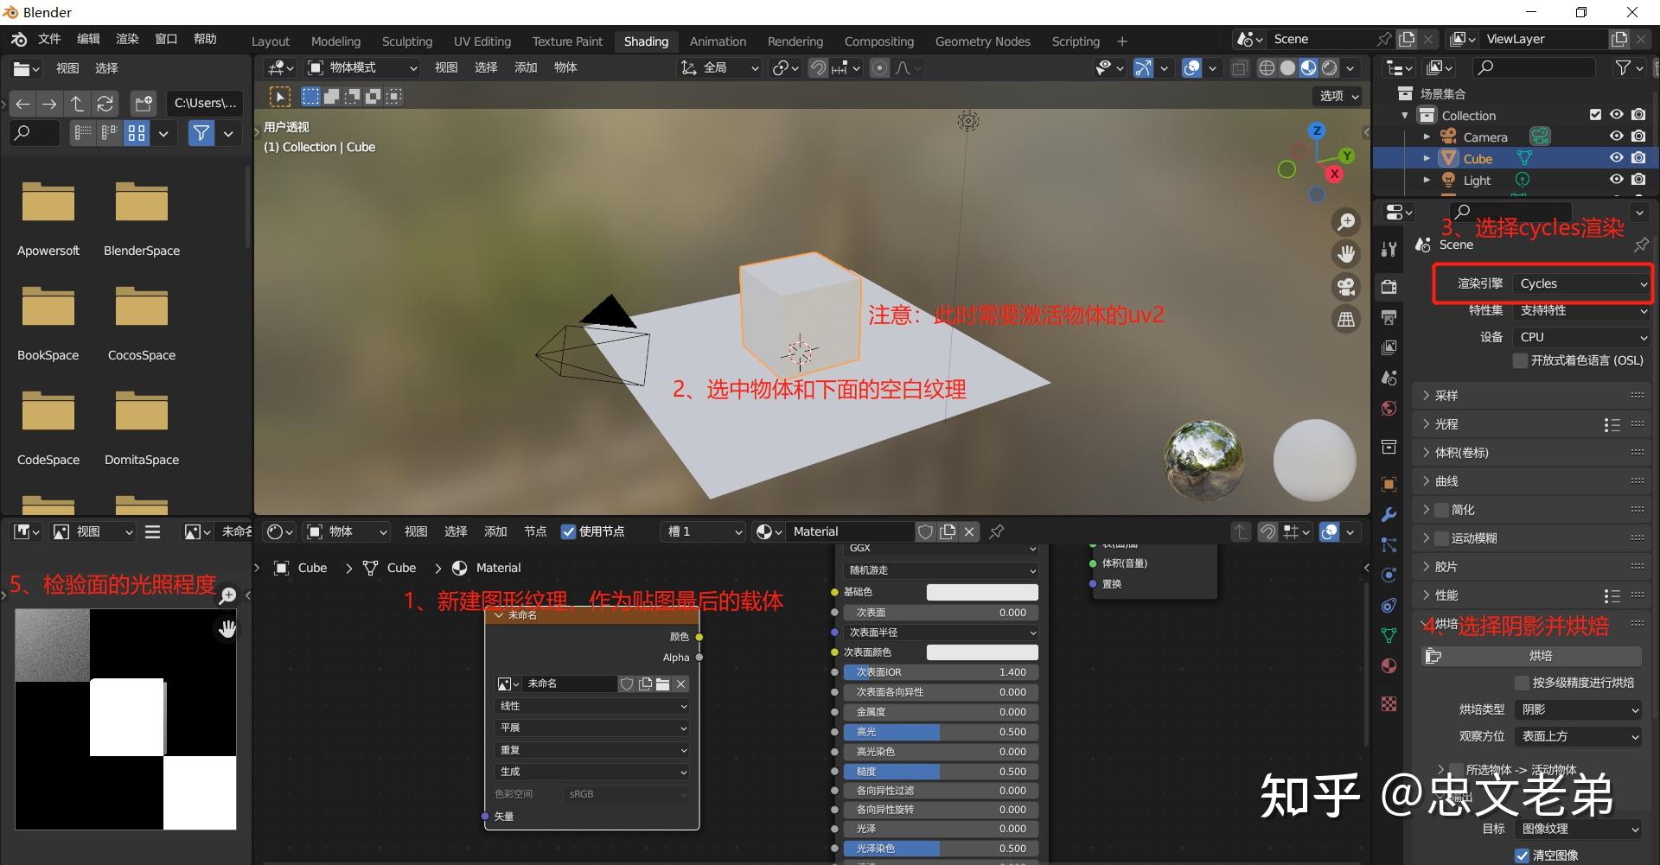Collapse the Collection tree item
Image resolution: width=1660 pixels, height=865 pixels.
click(1406, 115)
